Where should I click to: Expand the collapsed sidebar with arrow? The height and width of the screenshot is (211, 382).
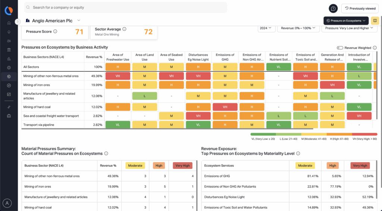[18, 22]
